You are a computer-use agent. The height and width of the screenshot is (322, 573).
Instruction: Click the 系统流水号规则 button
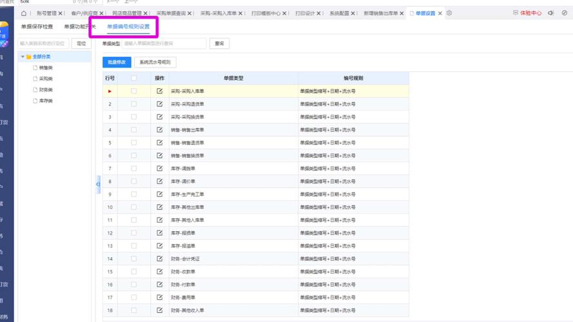(155, 62)
